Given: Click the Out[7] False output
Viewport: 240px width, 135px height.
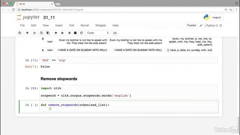Looking at the screenshot, I should [45, 67].
